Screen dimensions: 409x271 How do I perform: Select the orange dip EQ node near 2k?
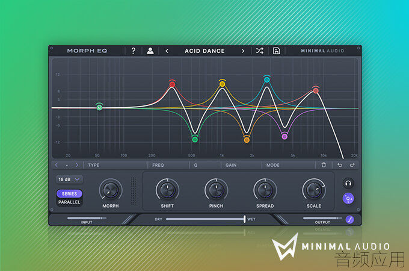pyautogui.click(x=247, y=140)
